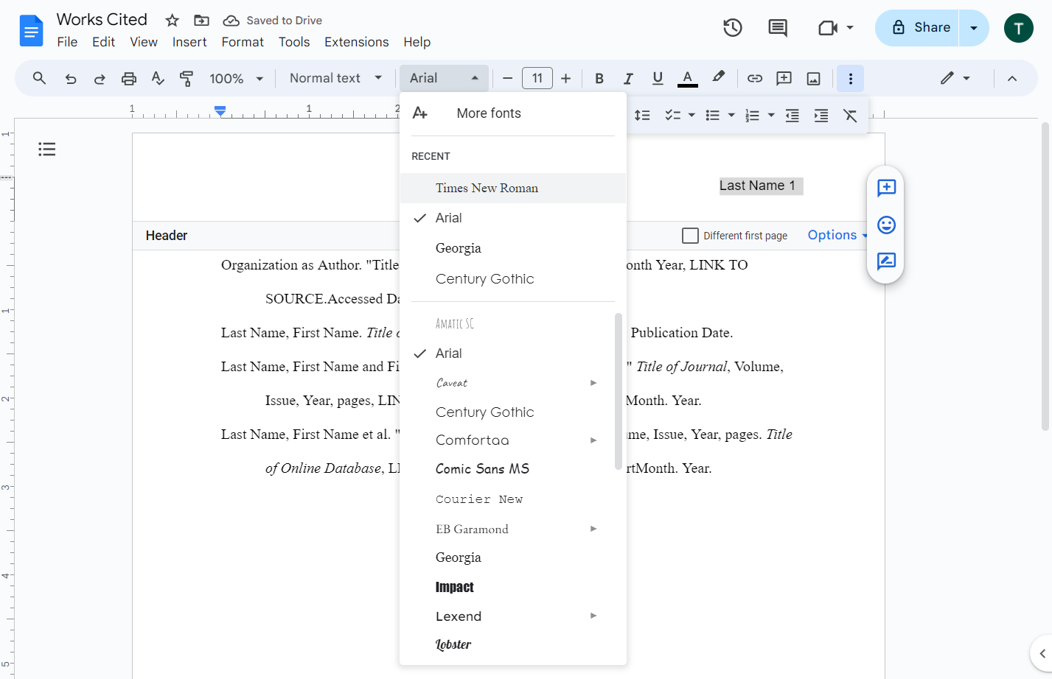1052x679 pixels.
Task: Open line and paragraph spacing
Action: click(x=643, y=116)
